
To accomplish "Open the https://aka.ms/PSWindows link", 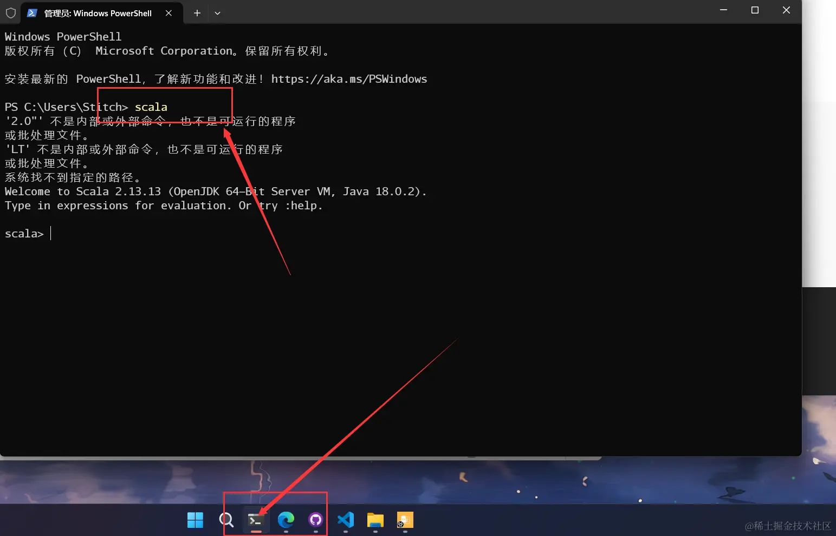I will coord(349,79).
